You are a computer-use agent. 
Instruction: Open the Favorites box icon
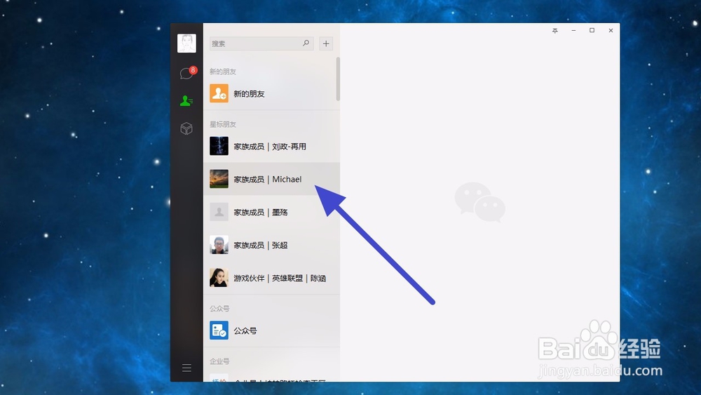(x=186, y=129)
